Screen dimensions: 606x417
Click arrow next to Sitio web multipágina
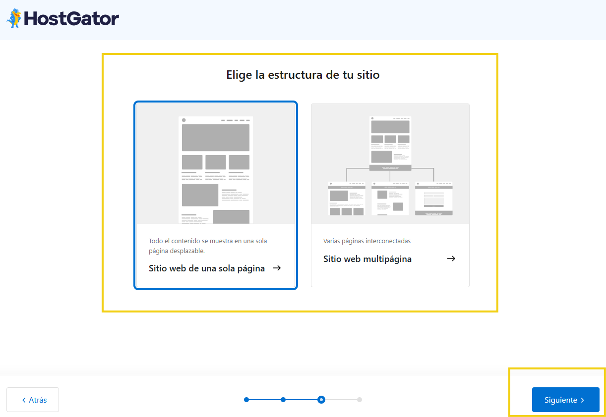[x=451, y=259]
